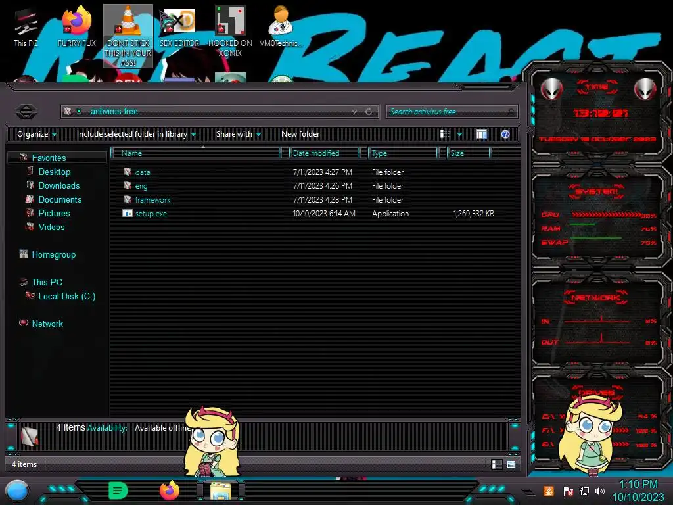Open the volume control tray icon
The width and height of the screenshot is (673, 505).
click(x=599, y=491)
